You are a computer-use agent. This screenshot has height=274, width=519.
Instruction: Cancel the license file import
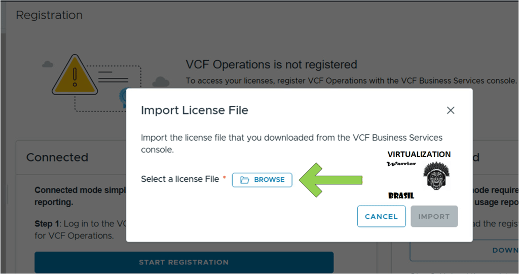(381, 216)
